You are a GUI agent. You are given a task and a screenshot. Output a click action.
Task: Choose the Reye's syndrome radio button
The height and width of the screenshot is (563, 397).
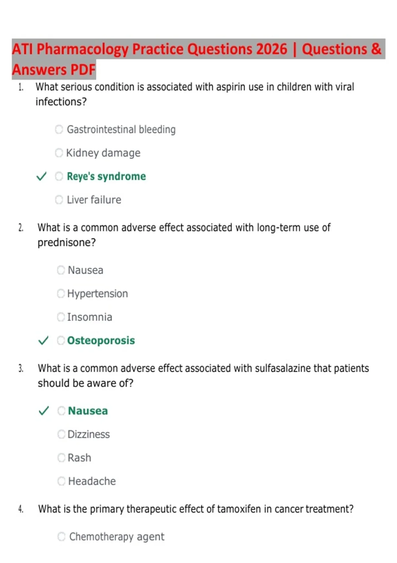(59, 176)
